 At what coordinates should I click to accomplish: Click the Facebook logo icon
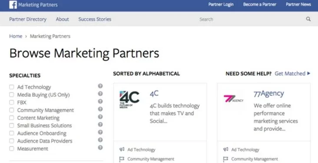[x=13, y=5]
